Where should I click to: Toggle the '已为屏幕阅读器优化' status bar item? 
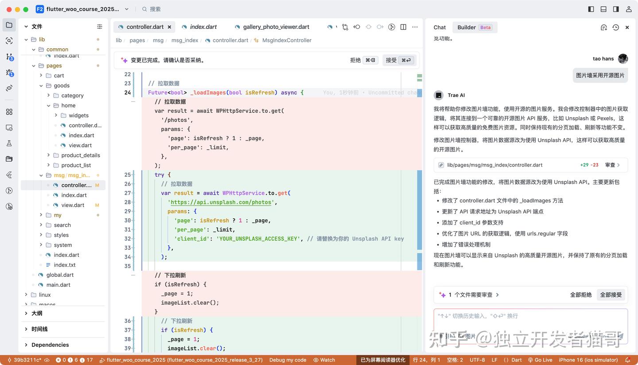(382, 360)
